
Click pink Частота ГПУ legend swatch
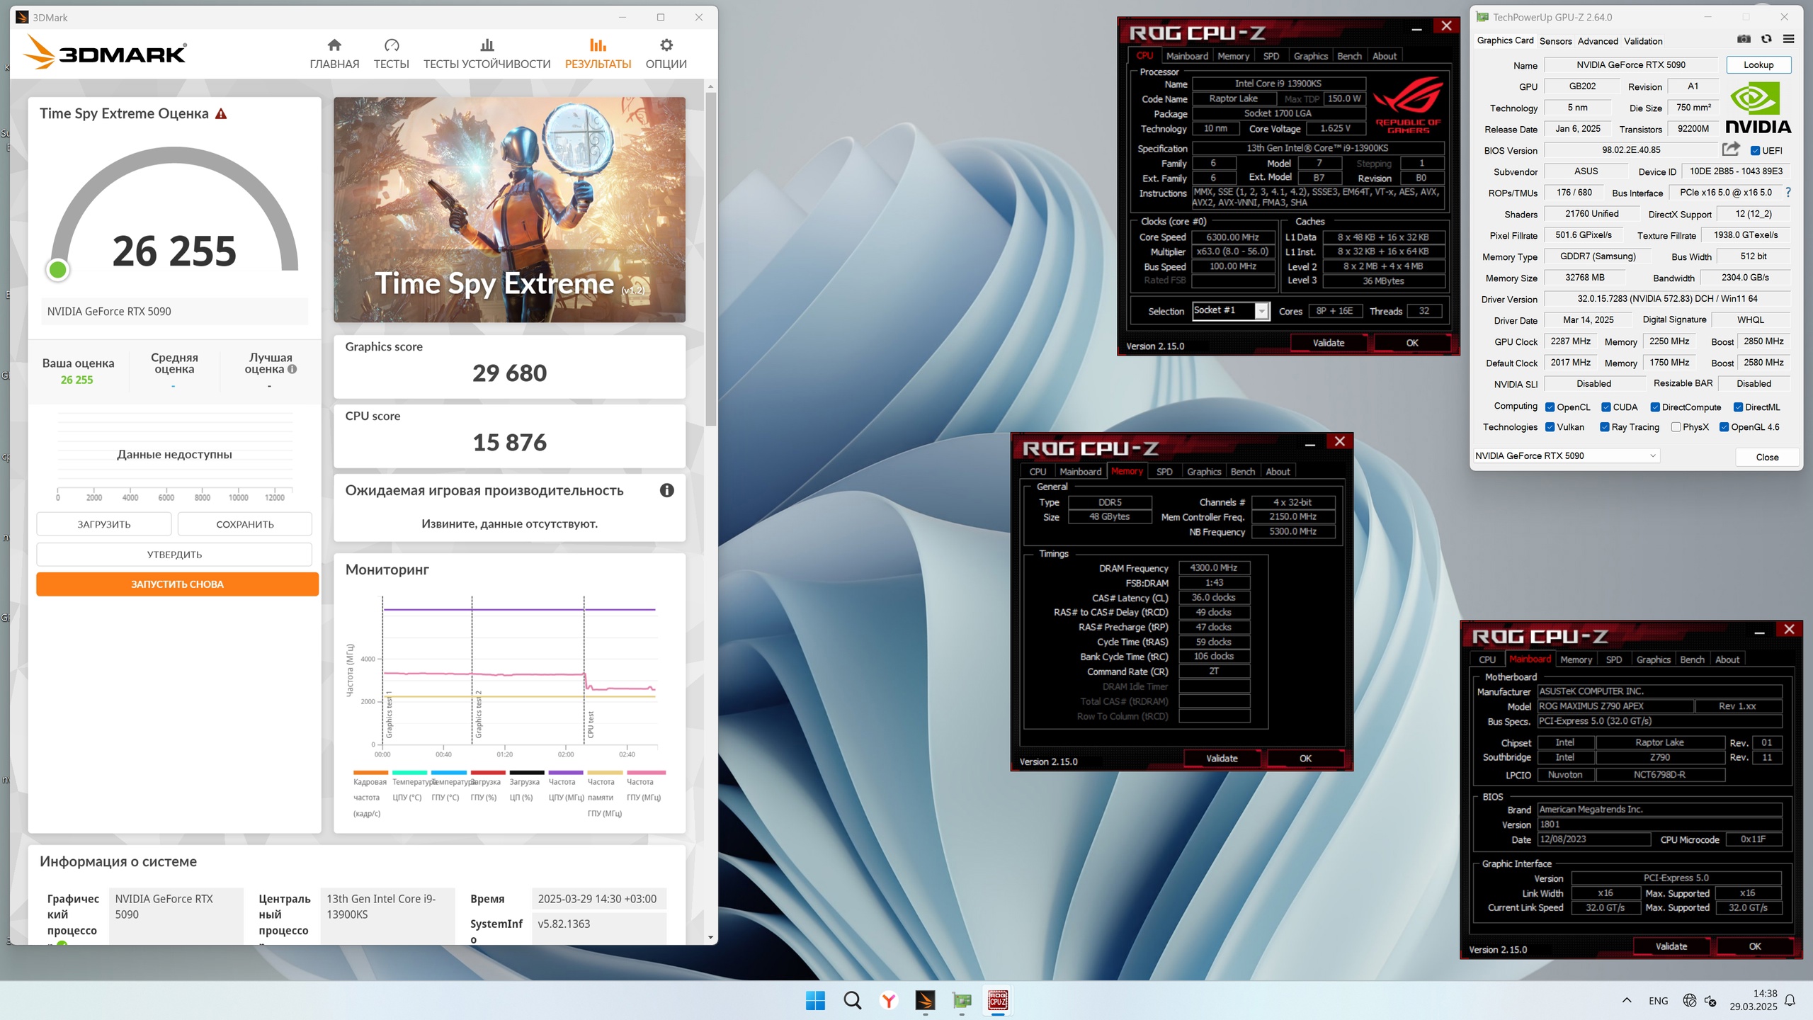click(645, 772)
